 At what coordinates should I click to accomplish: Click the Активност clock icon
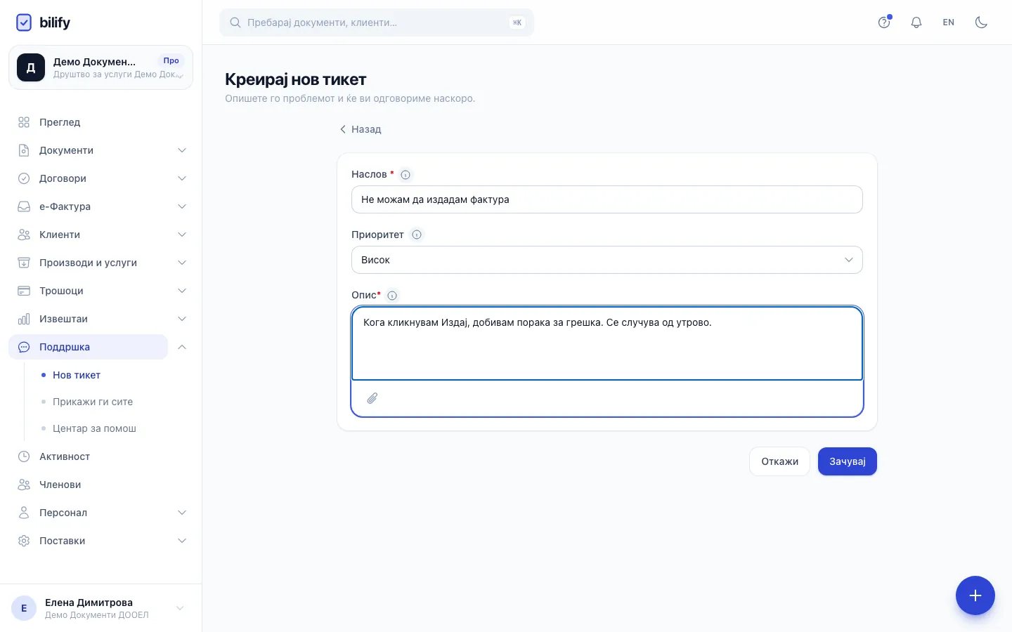point(24,456)
